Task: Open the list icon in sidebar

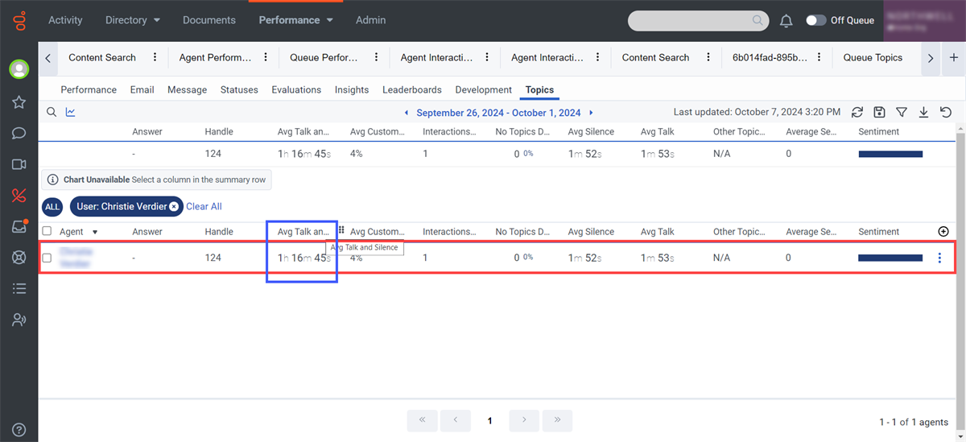Action: click(19, 288)
